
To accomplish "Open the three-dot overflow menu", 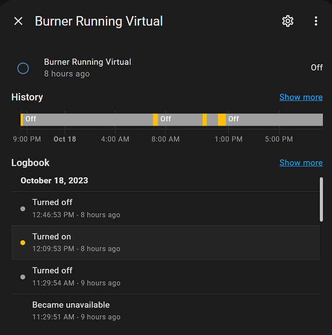I will point(316,21).
